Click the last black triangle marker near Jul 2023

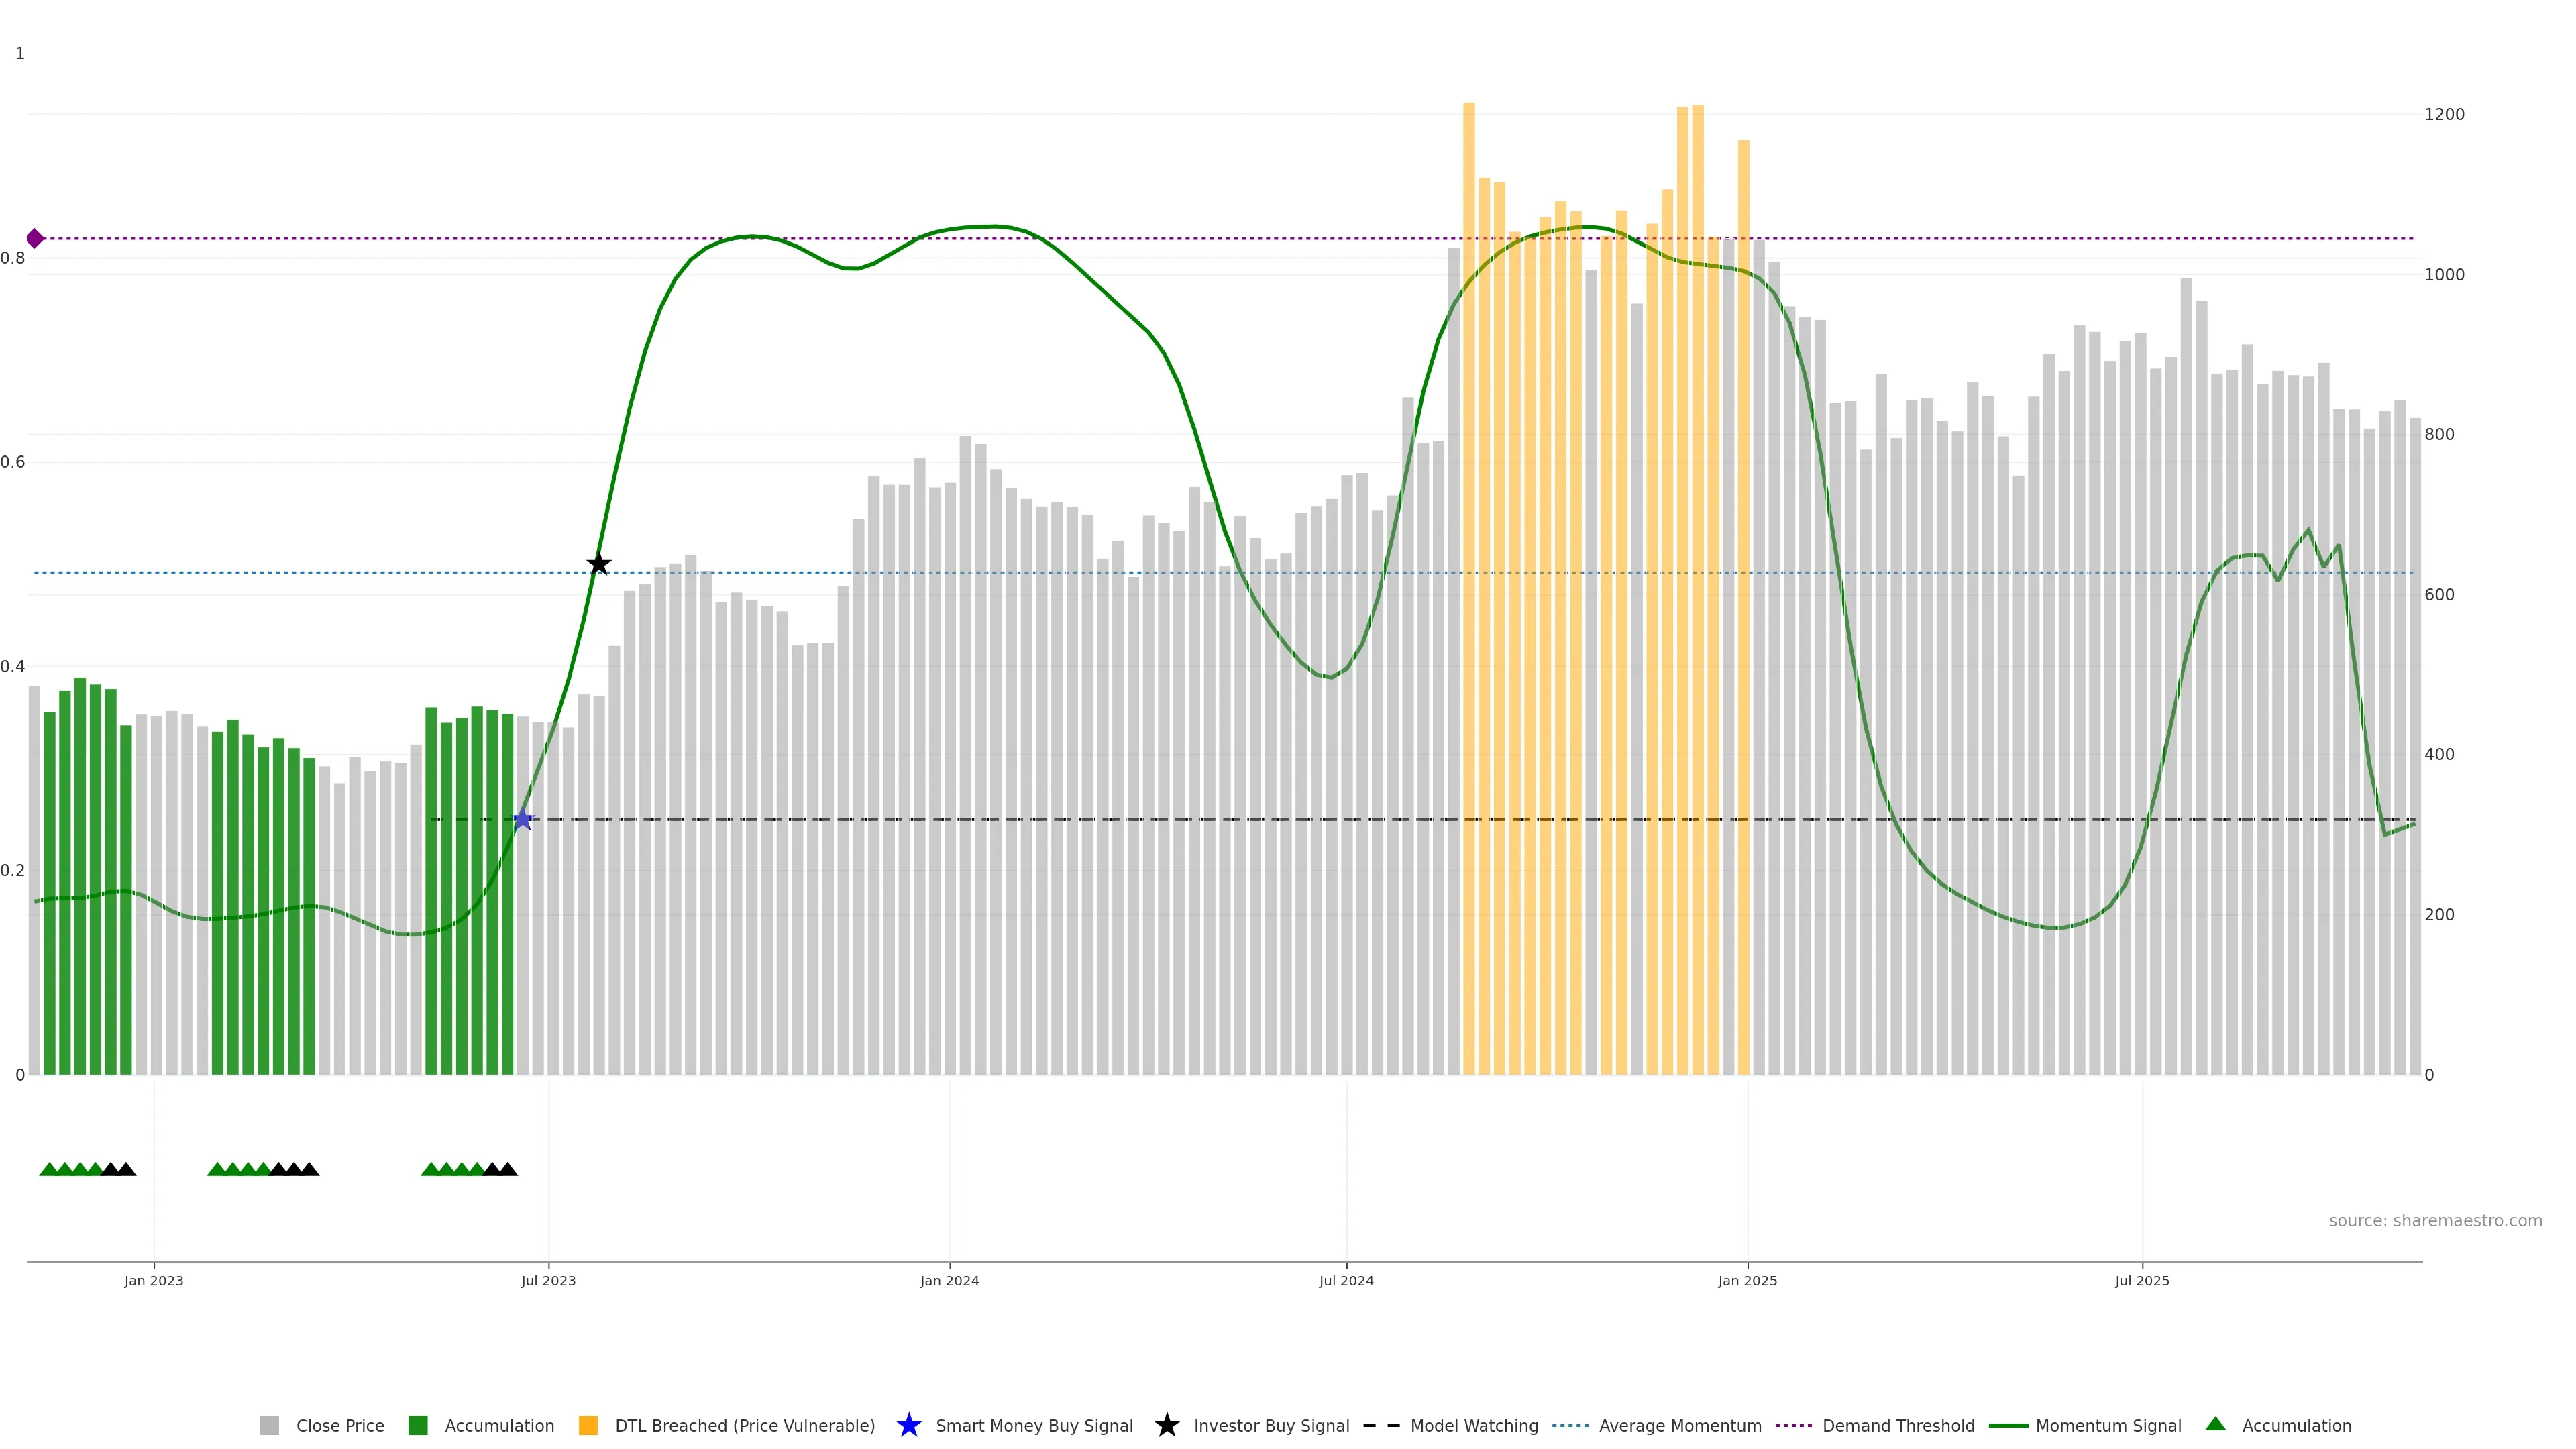click(x=508, y=1169)
